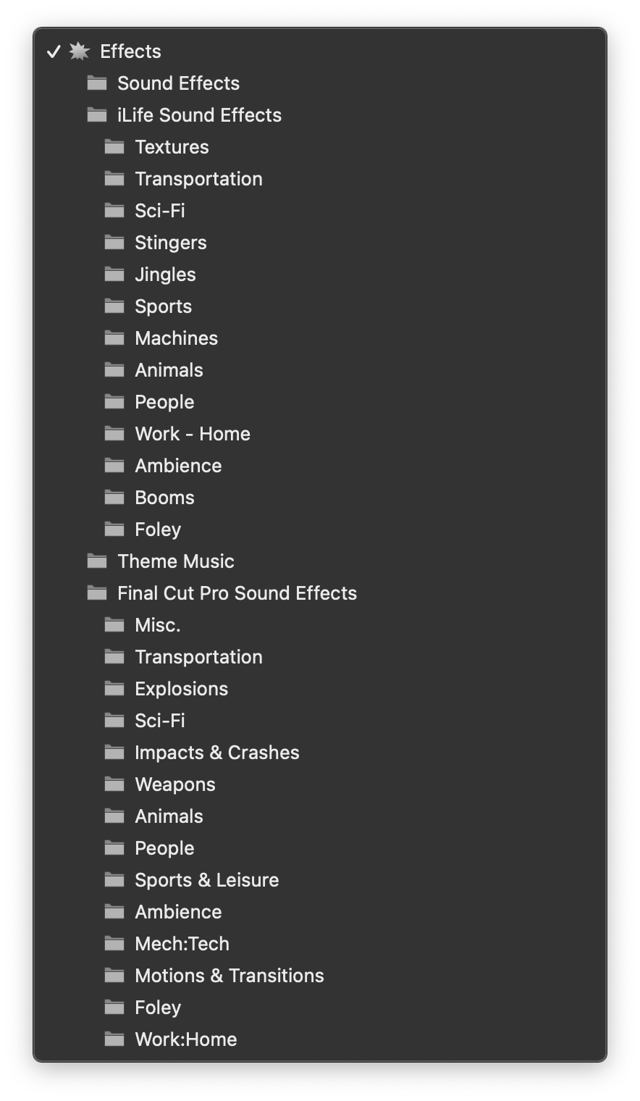Select Impacts & Crashes from the list
Image resolution: width=640 pixels, height=1101 pixels.
320,753
